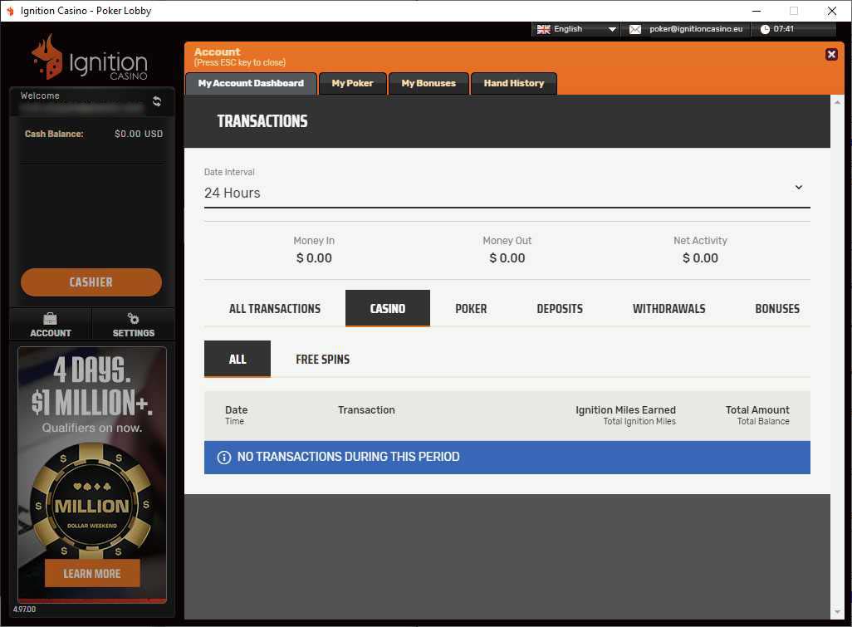Click LEARN MORE on the Million Dollar Weekend banner
This screenshot has height=627, width=852.
[91, 573]
